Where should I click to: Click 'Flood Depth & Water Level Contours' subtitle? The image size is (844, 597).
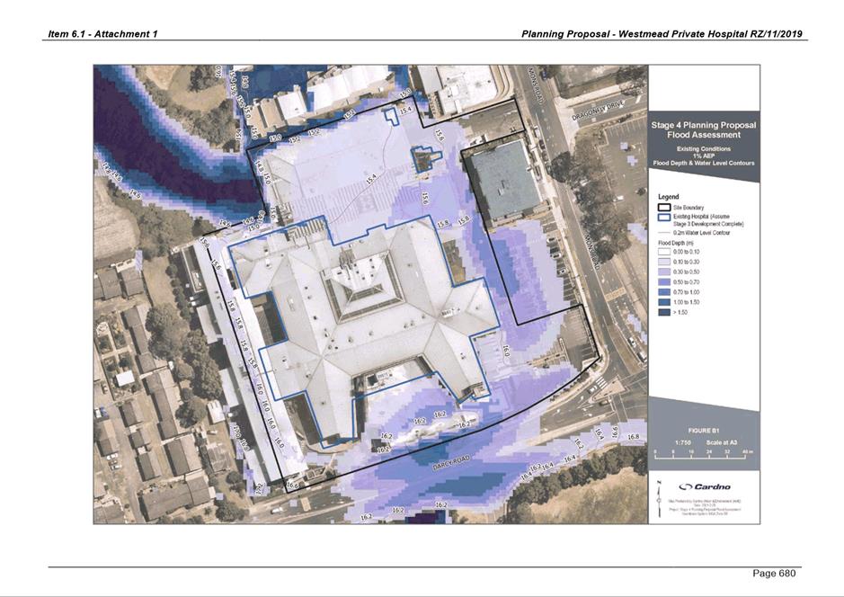[x=704, y=163]
